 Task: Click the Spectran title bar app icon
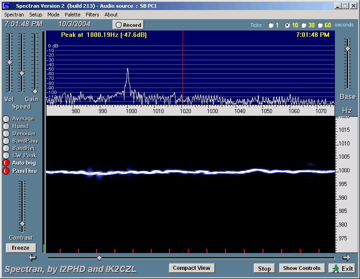6,6
